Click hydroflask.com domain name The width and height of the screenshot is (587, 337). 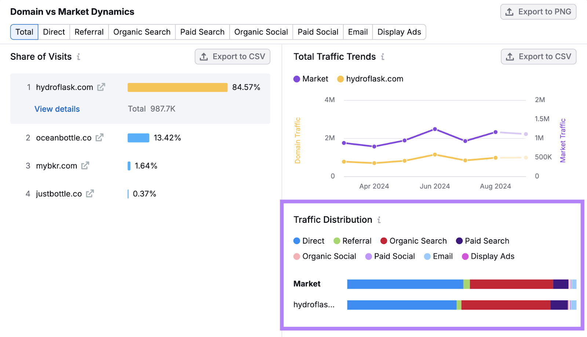pyautogui.click(x=65, y=87)
